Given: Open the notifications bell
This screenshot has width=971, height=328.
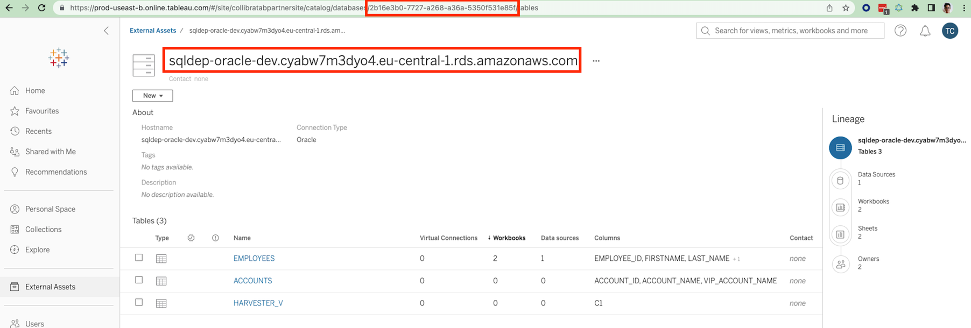Looking at the screenshot, I should click(925, 31).
